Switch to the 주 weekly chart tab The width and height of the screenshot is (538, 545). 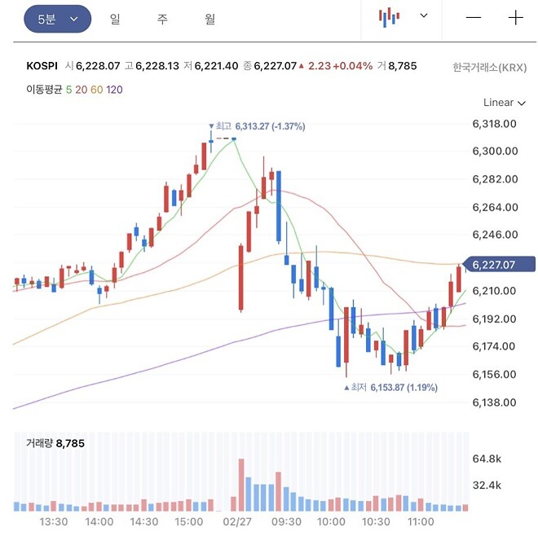click(x=162, y=19)
